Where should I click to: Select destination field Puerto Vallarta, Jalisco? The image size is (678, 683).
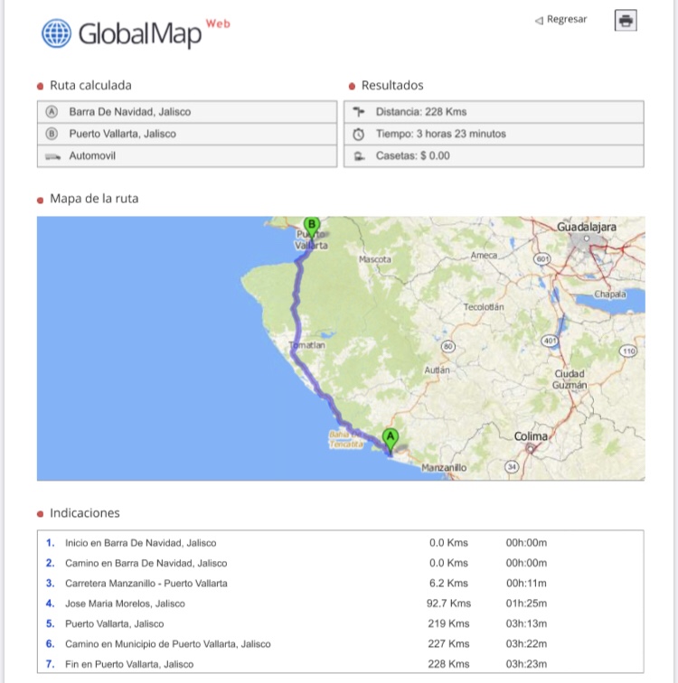122,134
